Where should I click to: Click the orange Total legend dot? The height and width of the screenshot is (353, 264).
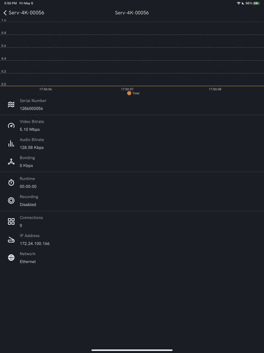coord(129,93)
